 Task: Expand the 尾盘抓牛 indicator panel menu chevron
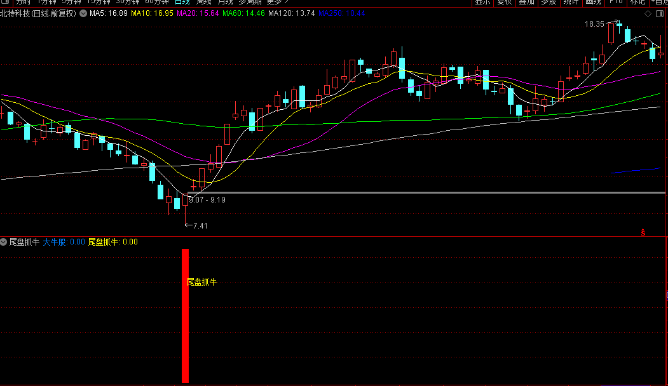coord(3,242)
